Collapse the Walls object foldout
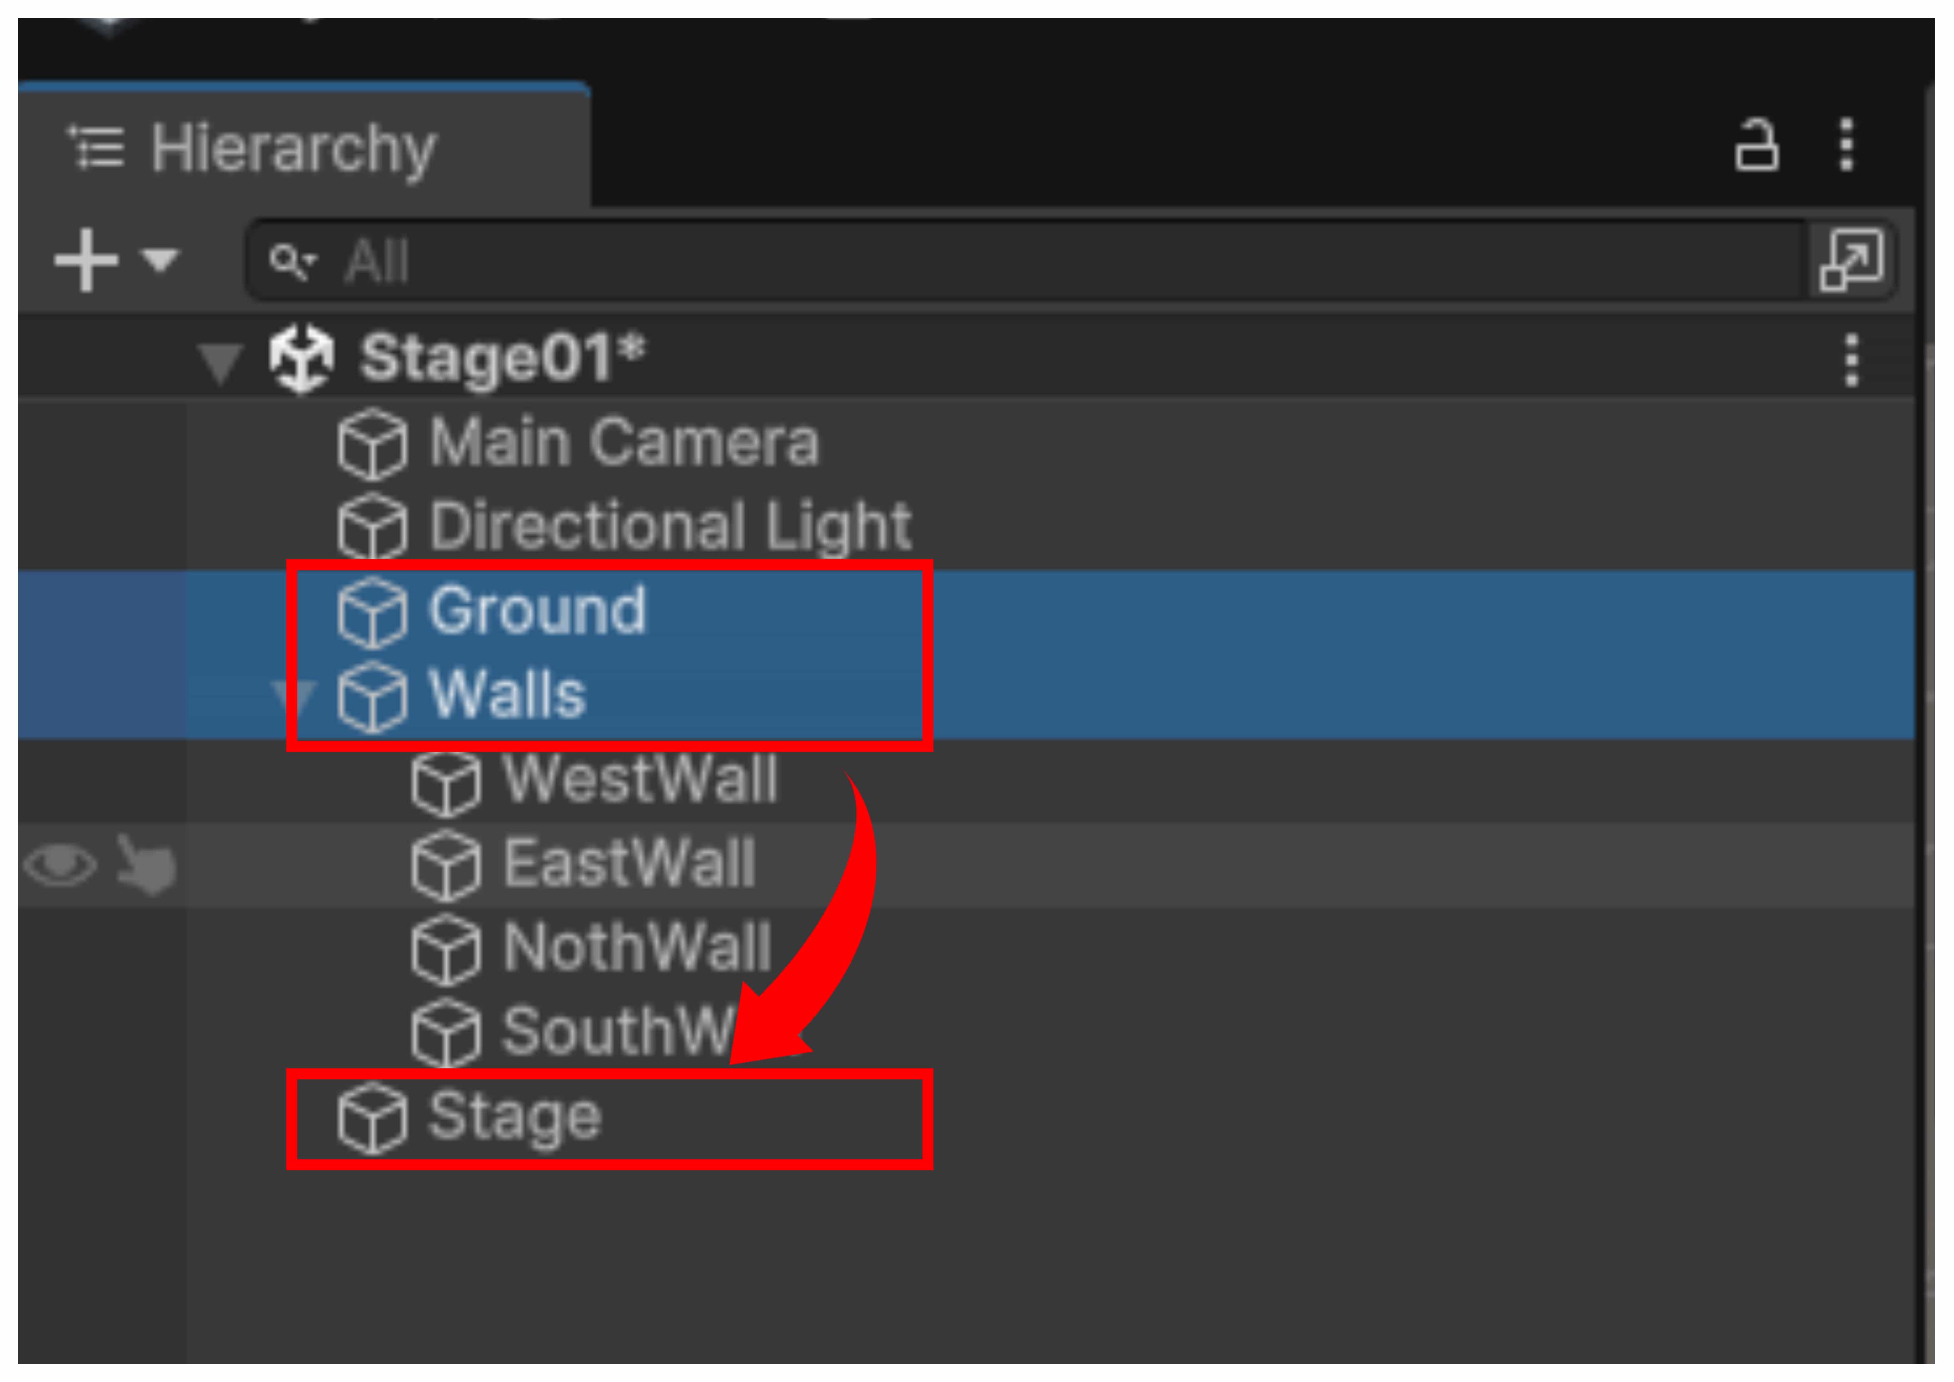1954x1382 pixels. pos(294,697)
